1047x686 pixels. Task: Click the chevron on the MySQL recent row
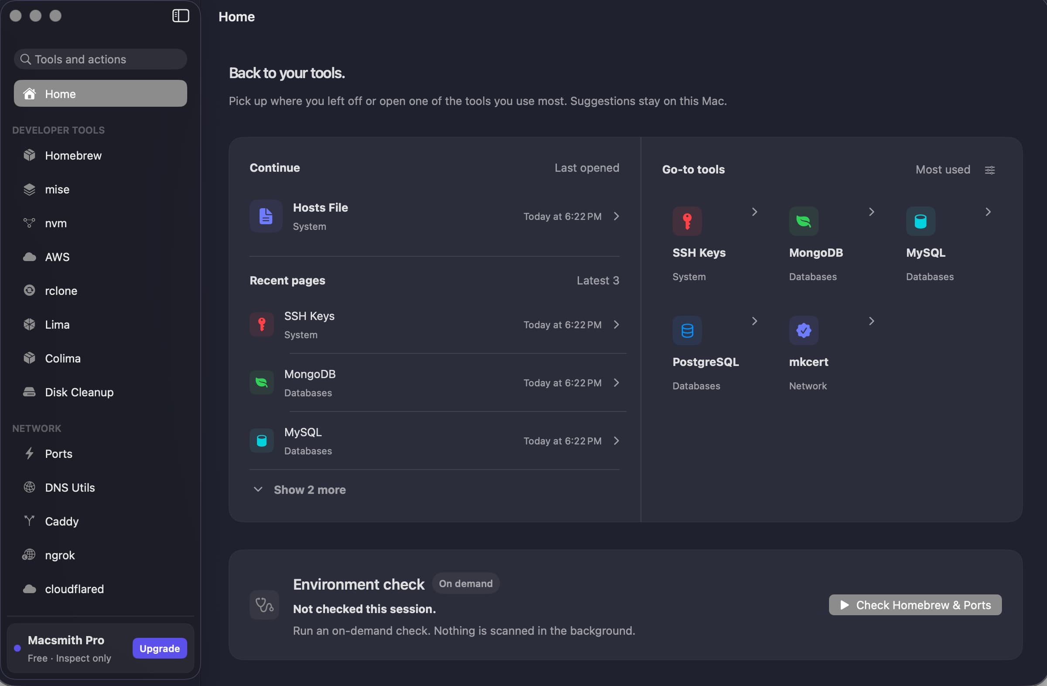616,441
